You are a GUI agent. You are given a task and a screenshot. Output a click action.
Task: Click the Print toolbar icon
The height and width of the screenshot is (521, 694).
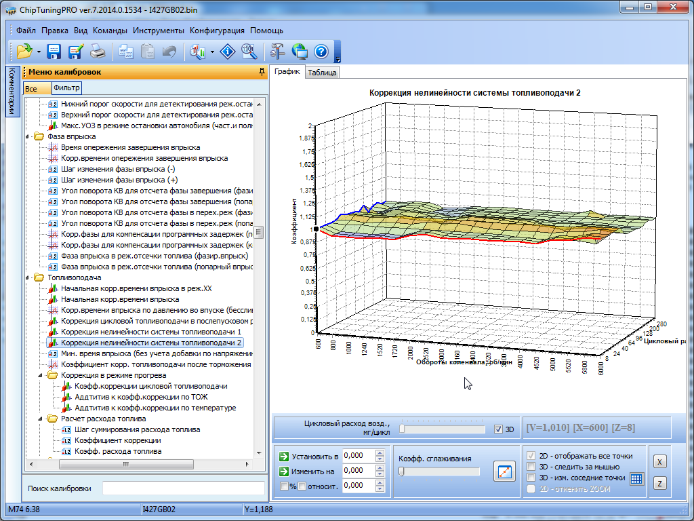[x=98, y=52]
